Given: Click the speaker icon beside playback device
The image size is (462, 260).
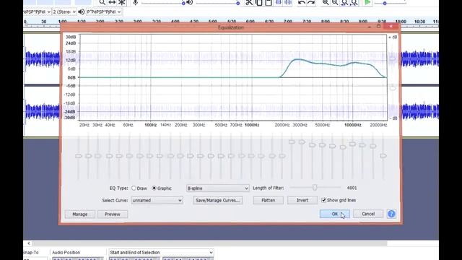Looking at the screenshot, I should pyautogui.click(x=82, y=12).
